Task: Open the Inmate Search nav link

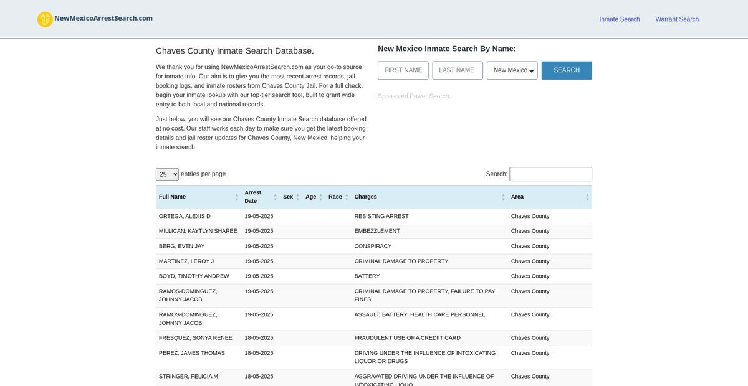Action: click(619, 19)
